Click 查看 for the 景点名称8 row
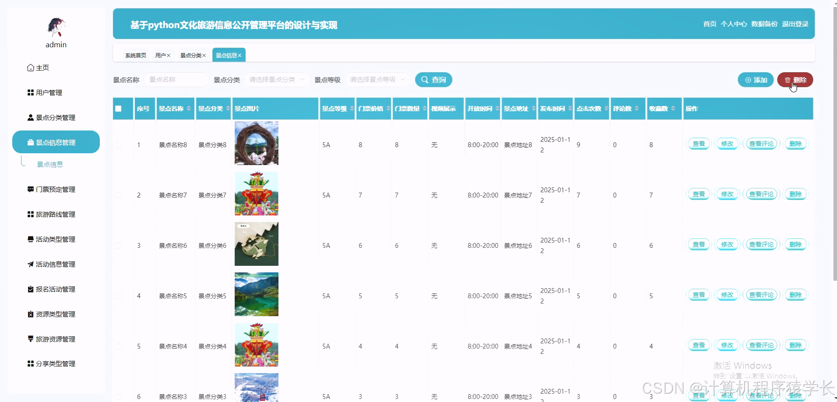This screenshot has width=837, height=402. pyautogui.click(x=699, y=144)
